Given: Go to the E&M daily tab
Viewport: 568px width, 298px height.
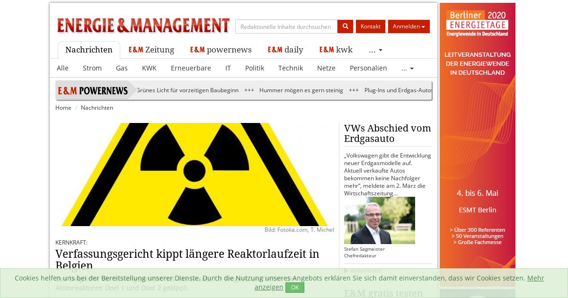Looking at the screenshot, I should 285,50.
